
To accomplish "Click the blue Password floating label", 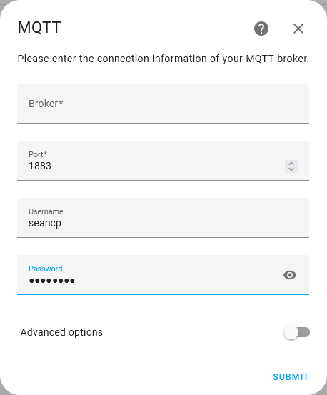I will pyautogui.click(x=46, y=269).
